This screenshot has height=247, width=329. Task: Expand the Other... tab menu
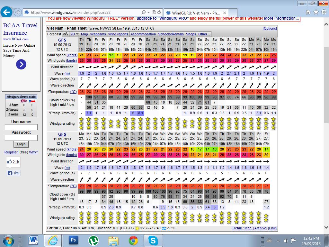(204, 34)
